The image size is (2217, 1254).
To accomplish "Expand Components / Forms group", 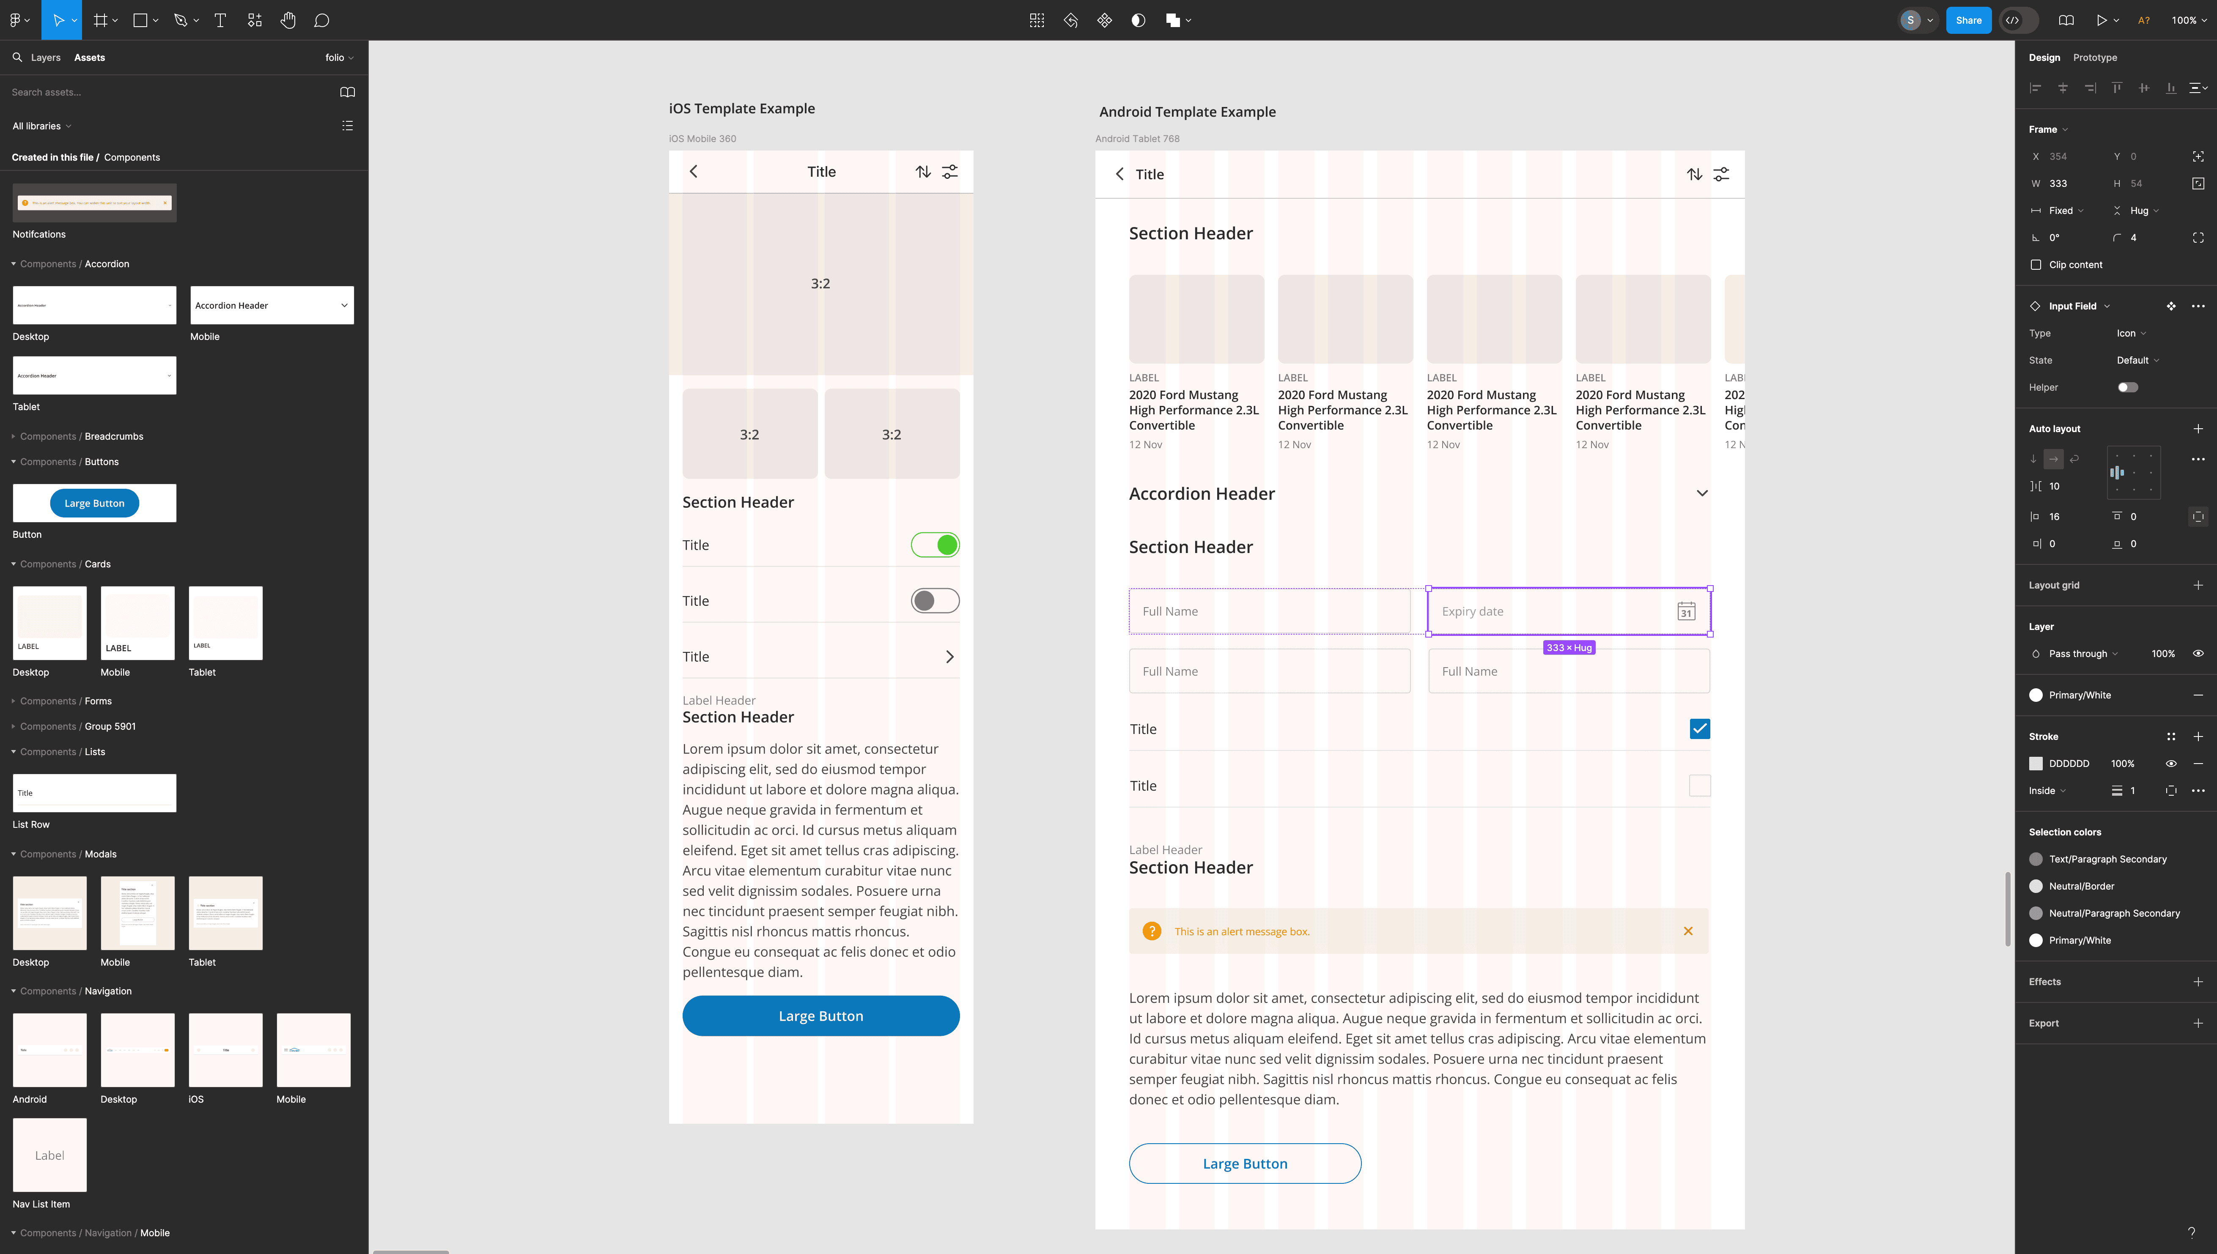I will [x=14, y=701].
